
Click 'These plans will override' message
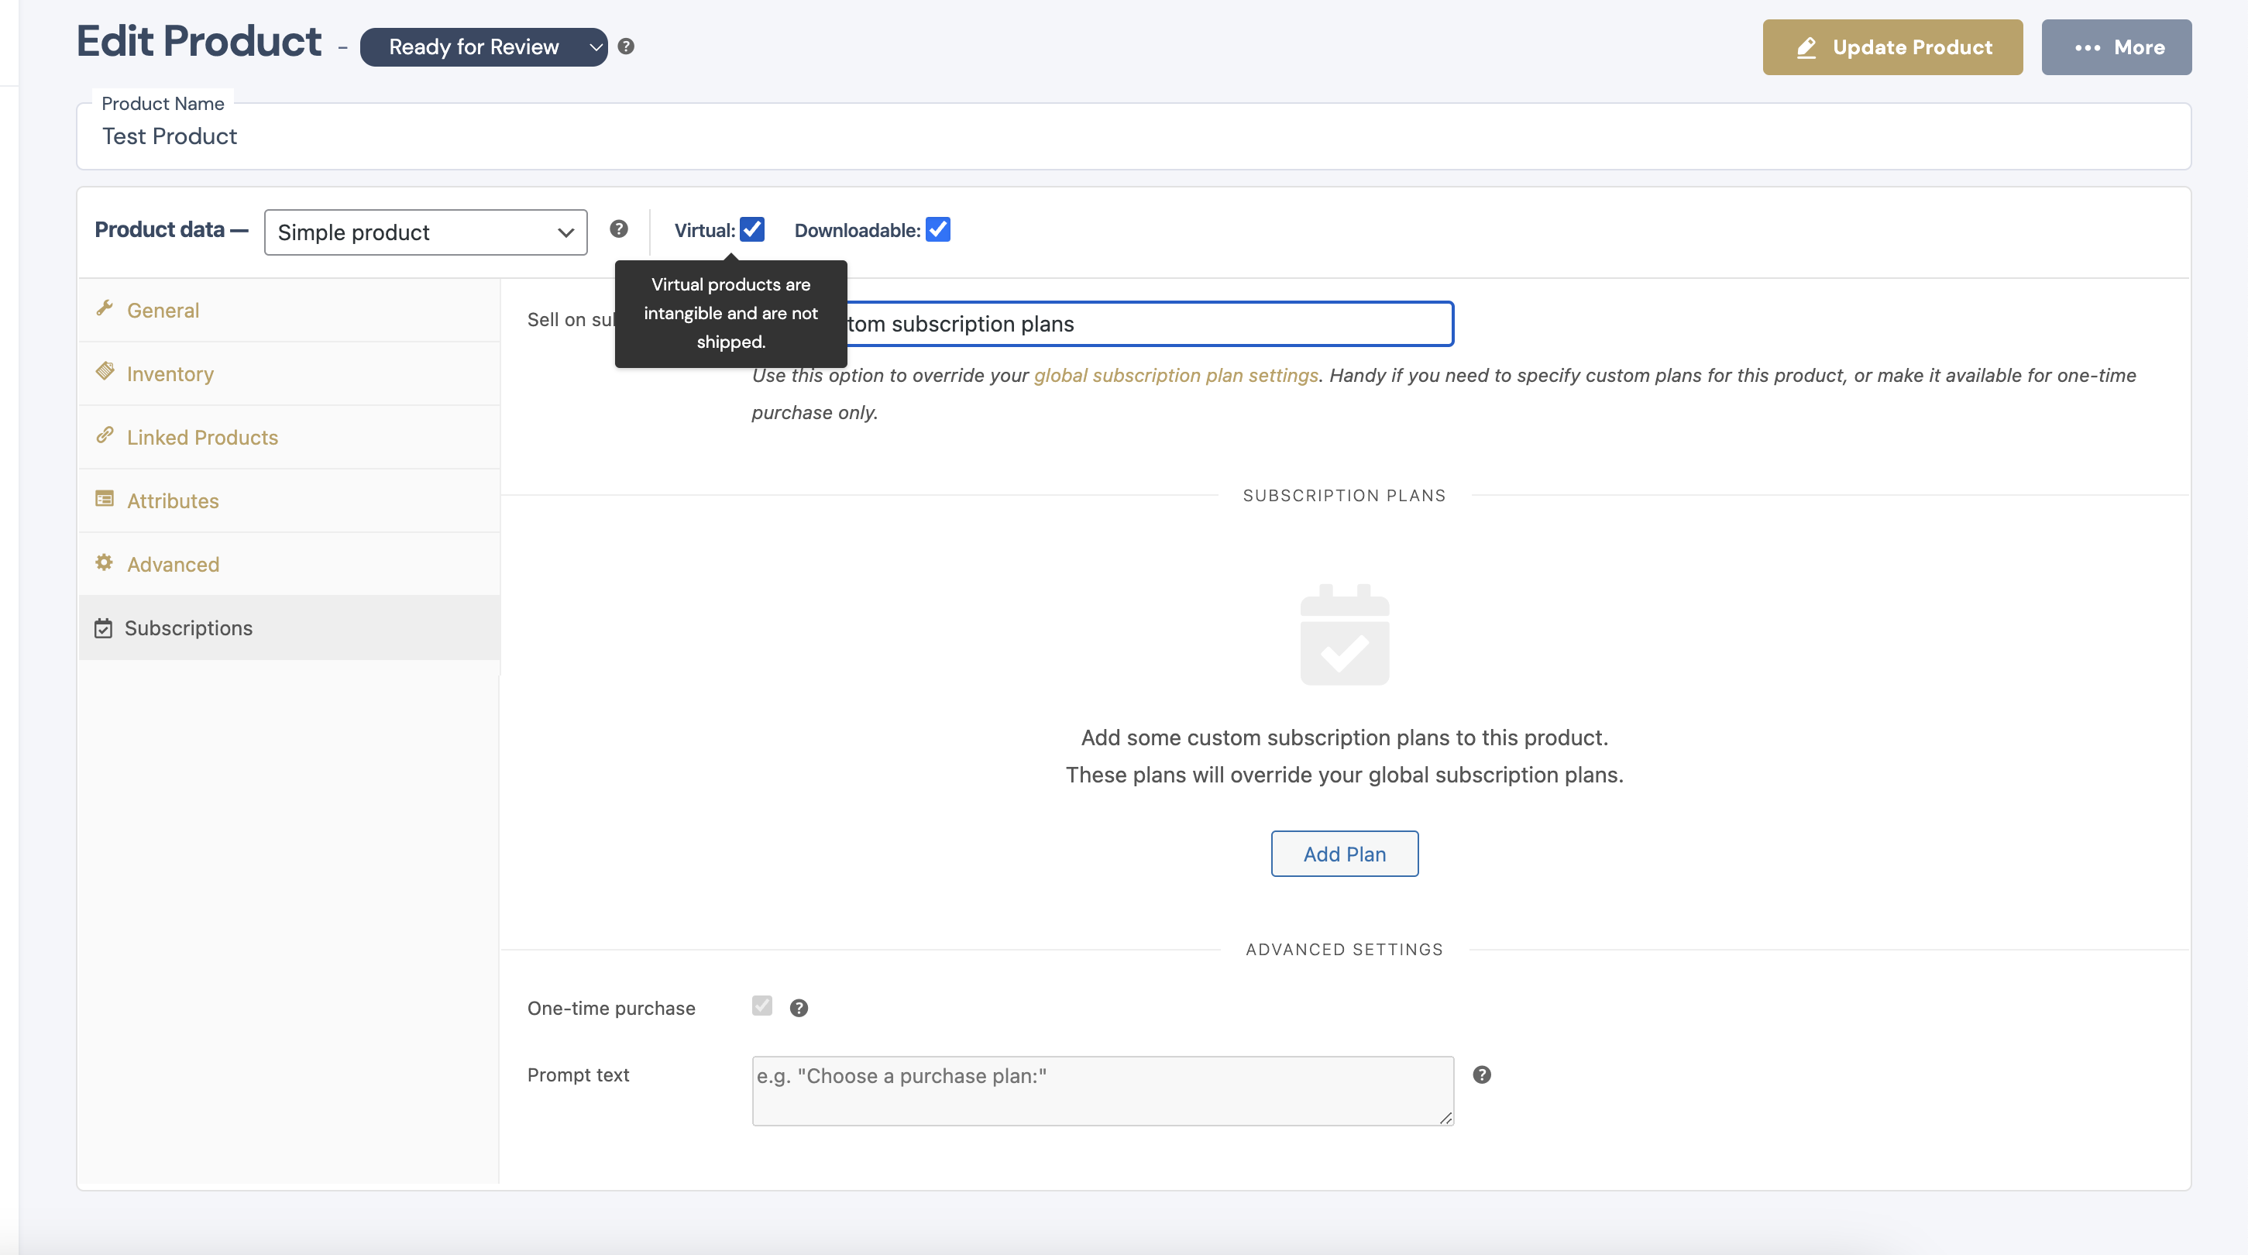[x=1344, y=775]
